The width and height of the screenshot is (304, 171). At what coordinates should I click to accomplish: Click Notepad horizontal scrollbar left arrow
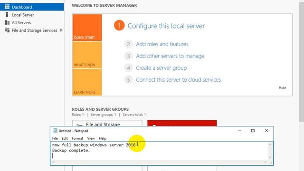tap(53, 162)
